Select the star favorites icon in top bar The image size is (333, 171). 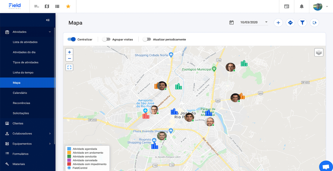(68, 6)
